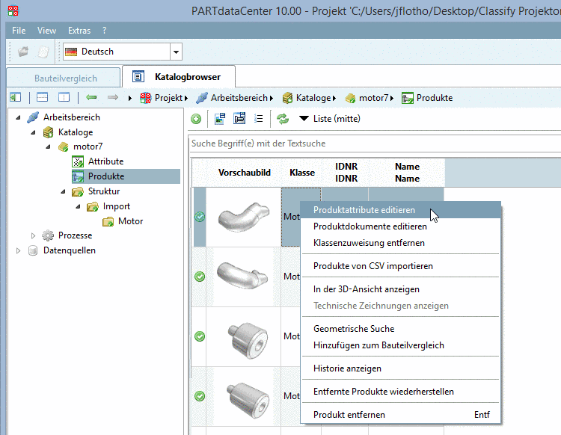Click the list options toolbar icon
This screenshot has width=561, height=435.
pyautogui.click(x=258, y=118)
